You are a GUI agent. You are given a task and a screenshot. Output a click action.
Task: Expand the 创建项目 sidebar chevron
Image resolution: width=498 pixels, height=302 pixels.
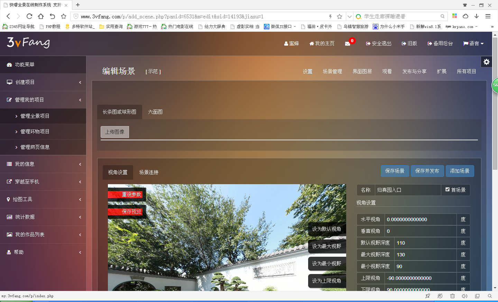[x=80, y=82]
